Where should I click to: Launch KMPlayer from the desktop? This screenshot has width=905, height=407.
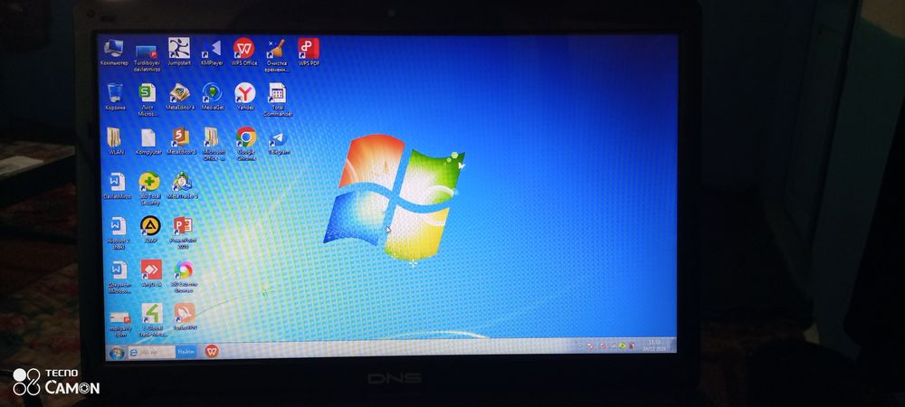click(212, 52)
